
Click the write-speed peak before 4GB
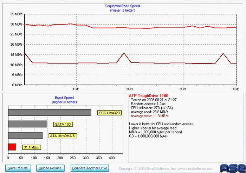(223, 54)
